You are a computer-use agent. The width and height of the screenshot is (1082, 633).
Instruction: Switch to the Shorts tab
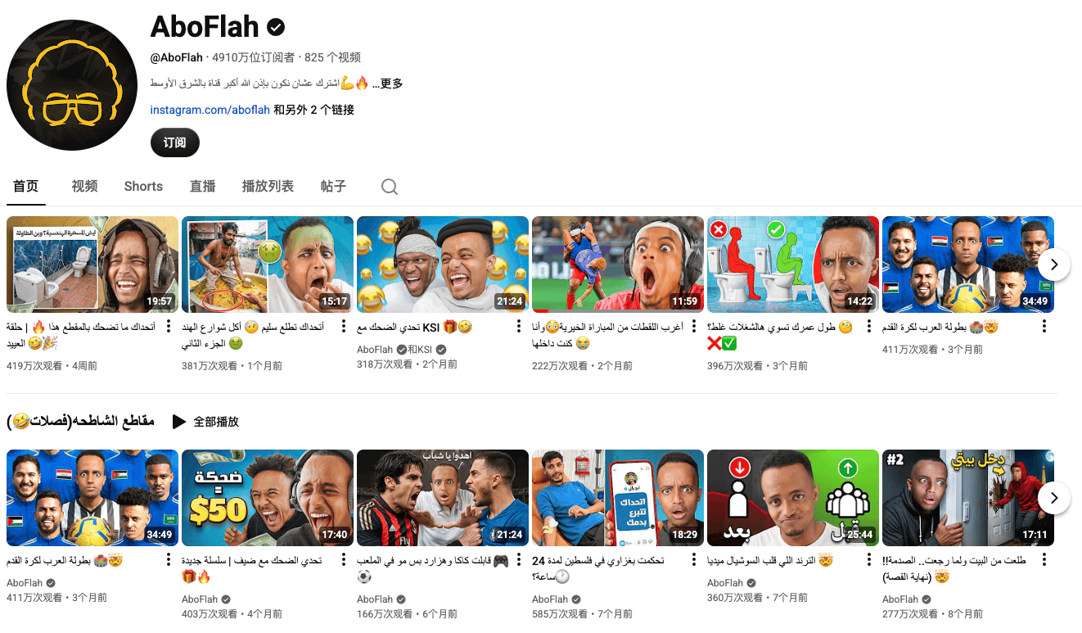tap(143, 187)
